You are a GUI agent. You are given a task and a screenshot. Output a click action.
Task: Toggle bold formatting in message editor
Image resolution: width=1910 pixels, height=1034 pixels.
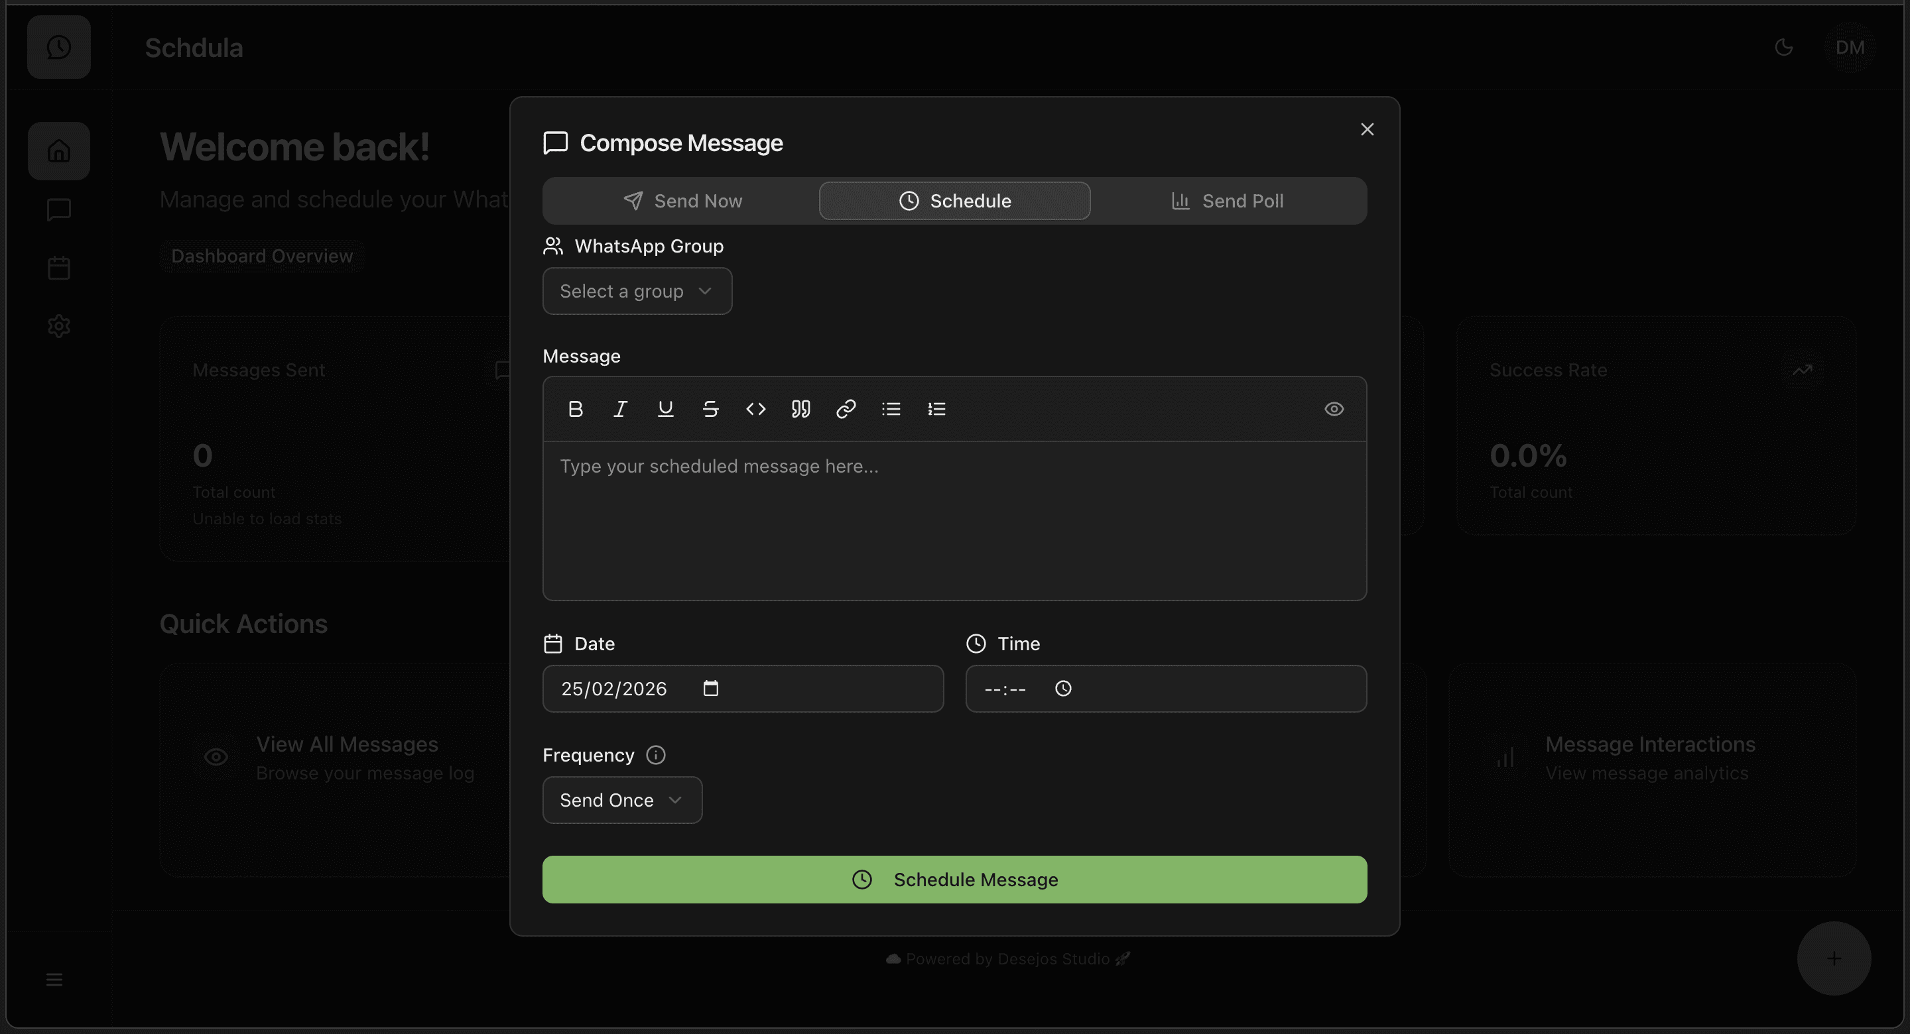(x=576, y=408)
